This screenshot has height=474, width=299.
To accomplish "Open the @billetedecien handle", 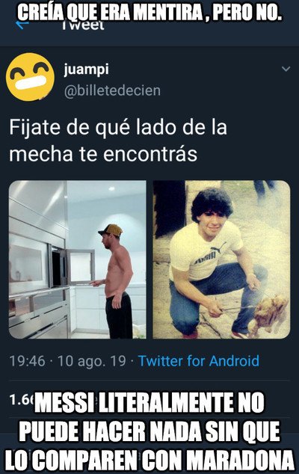I will (x=112, y=90).
